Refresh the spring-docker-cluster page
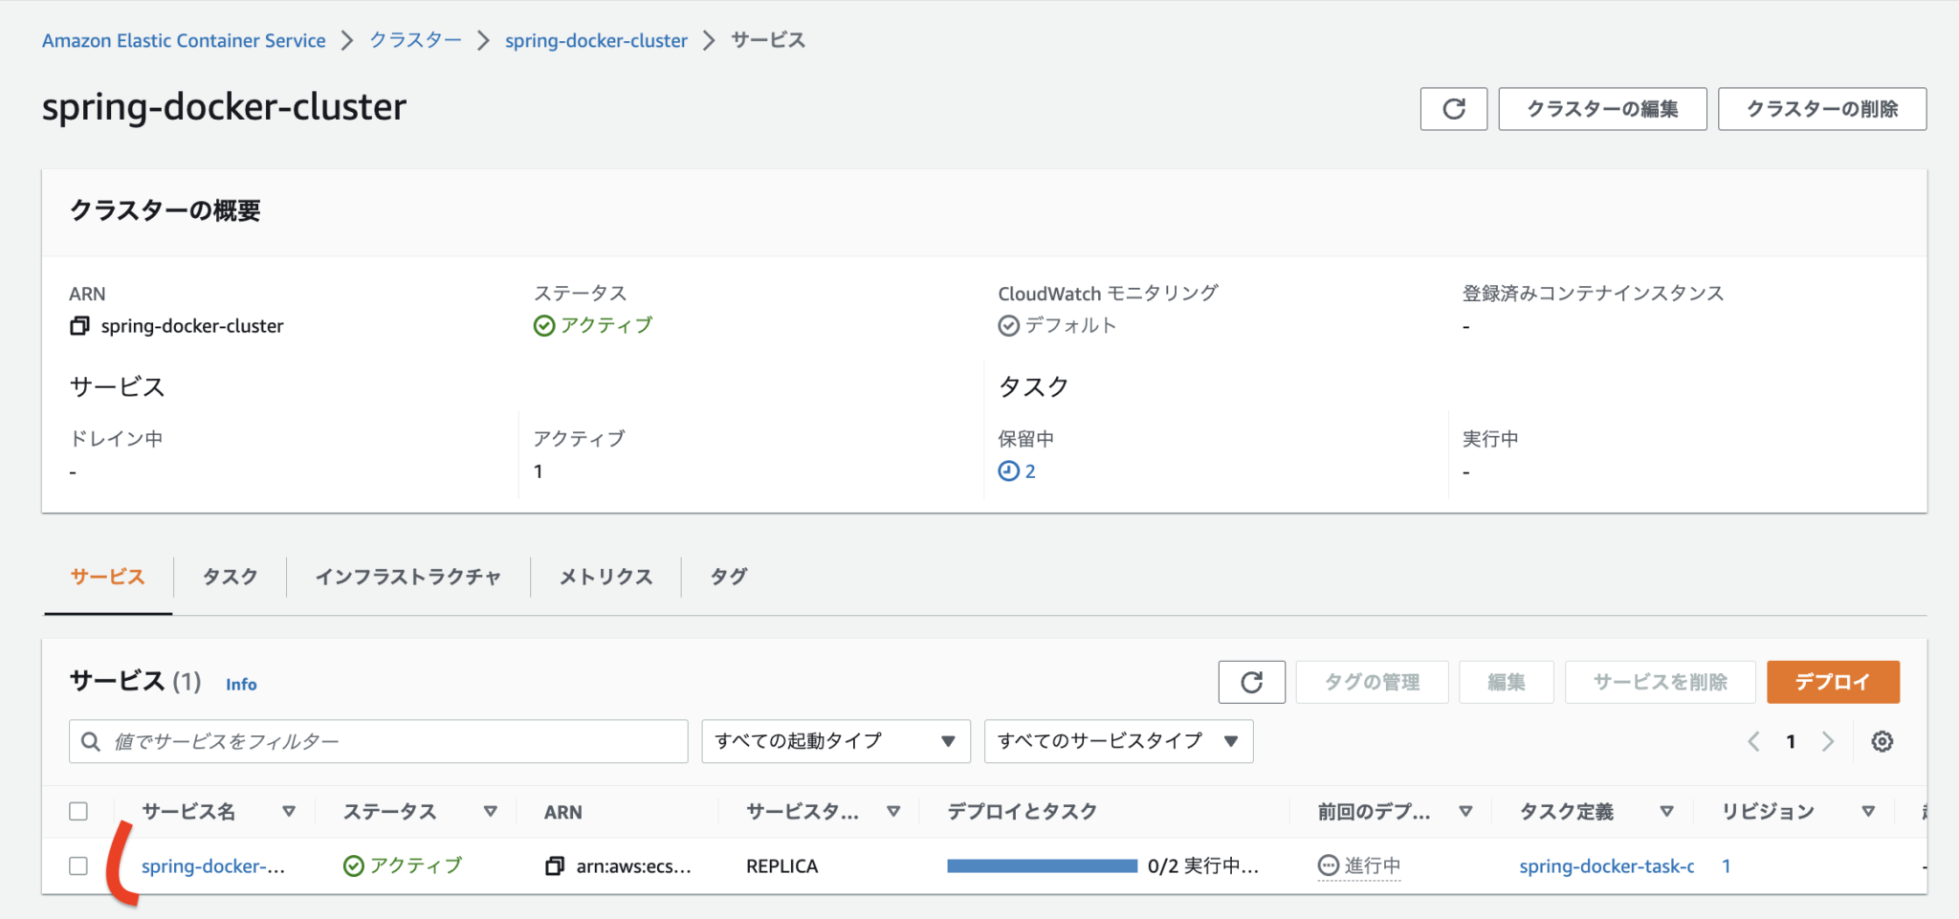The width and height of the screenshot is (1959, 919). click(x=1453, y=108)
